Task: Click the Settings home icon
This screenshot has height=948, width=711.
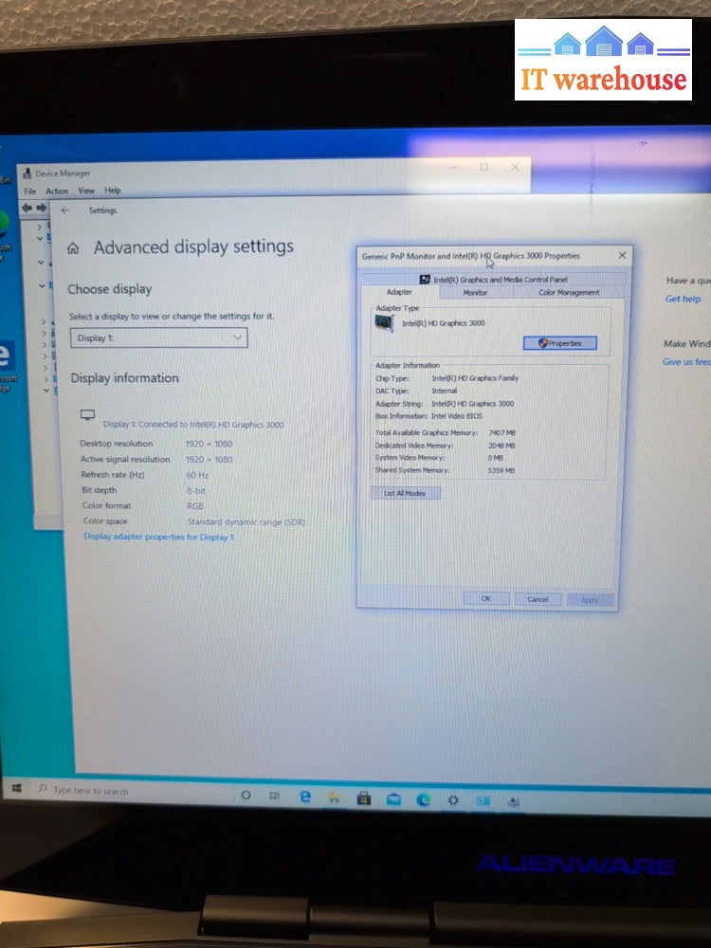Action: [73, 247]
